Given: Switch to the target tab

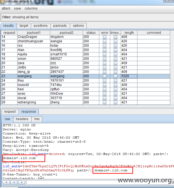Looking at the screenshot, I should (24, 26).
